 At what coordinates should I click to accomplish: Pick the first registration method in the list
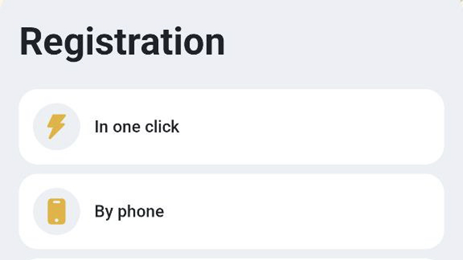(x=231, y=127)
